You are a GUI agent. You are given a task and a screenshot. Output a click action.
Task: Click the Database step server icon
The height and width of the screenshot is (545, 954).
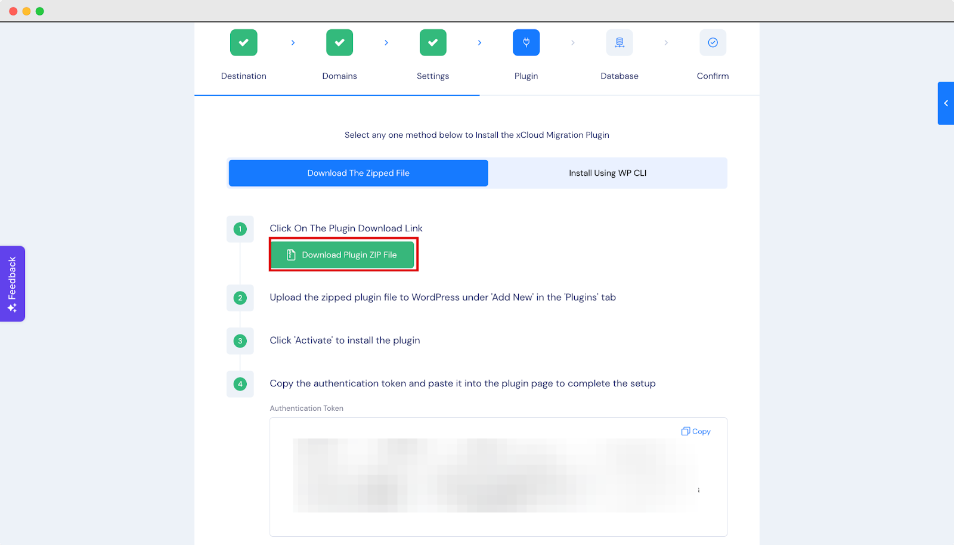point(619,42)
